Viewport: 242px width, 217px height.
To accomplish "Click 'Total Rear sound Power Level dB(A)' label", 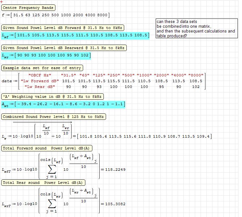I will (x=43, y=183).
